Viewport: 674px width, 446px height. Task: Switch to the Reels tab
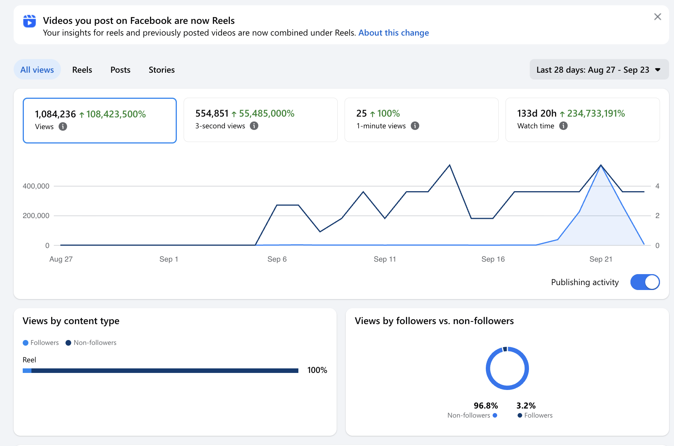click(x=82, y=70)
